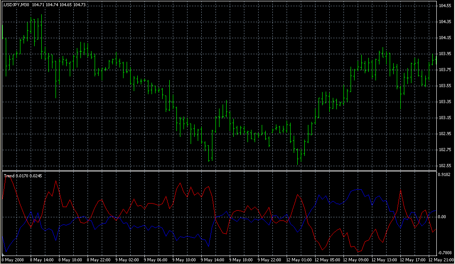Click the 12 May 05:00 time label

327,260
